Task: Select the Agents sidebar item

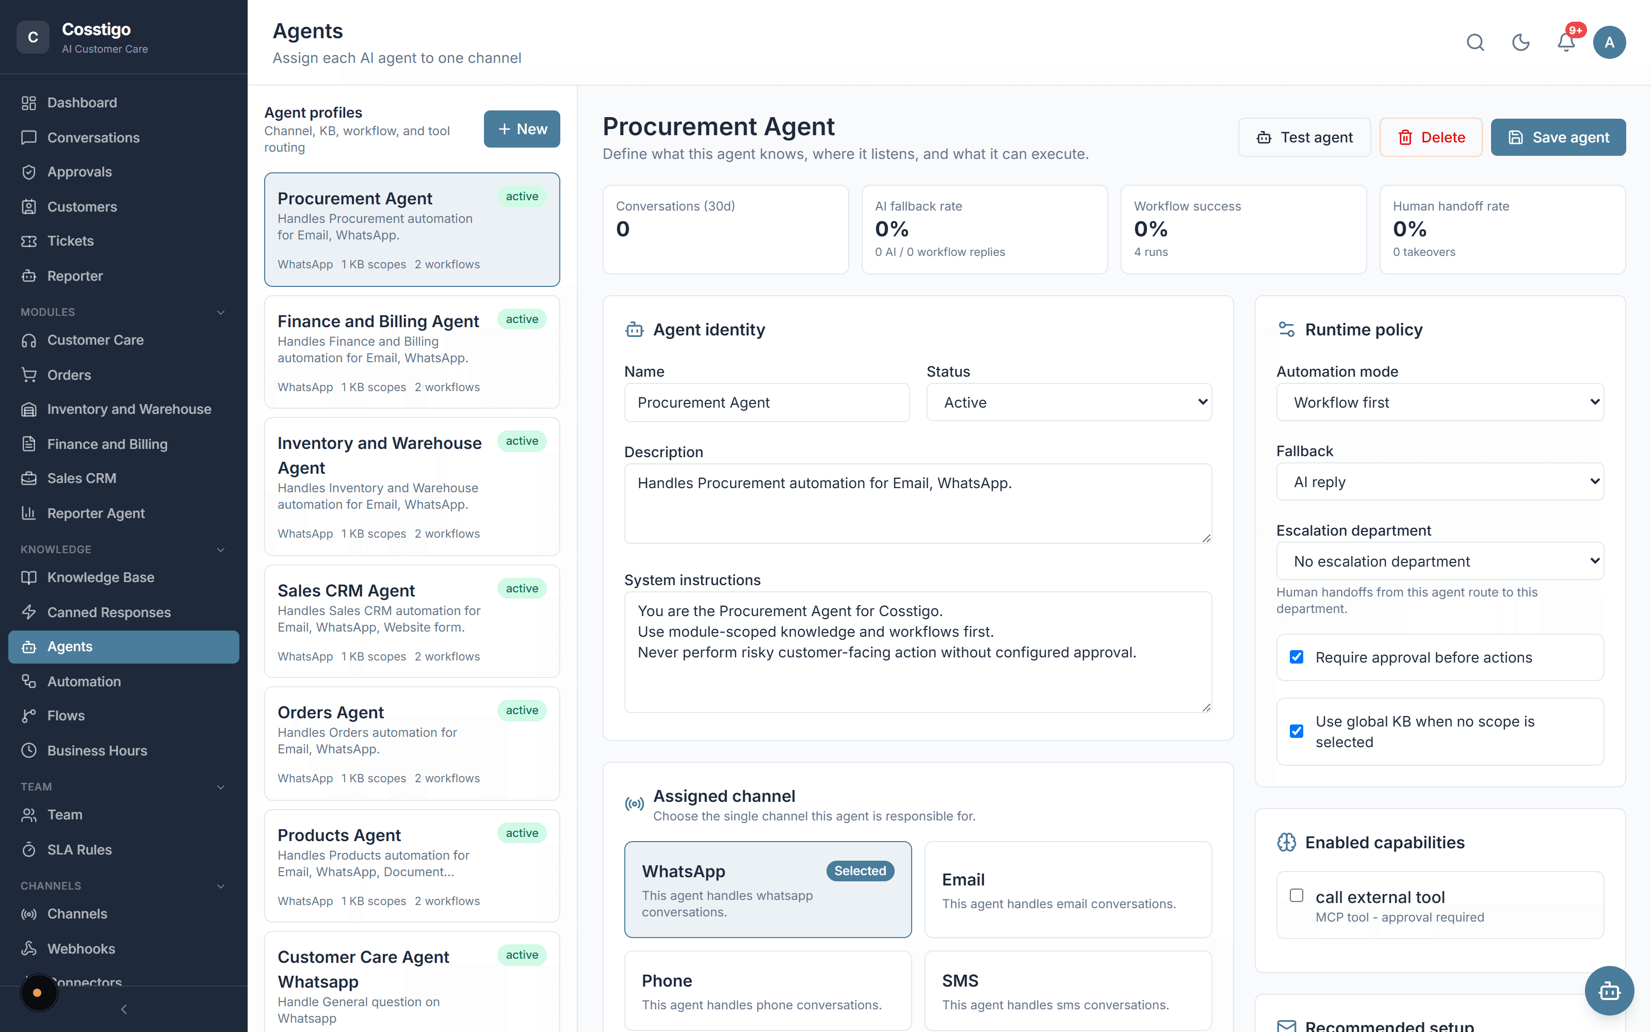Action: click(123, 647)
